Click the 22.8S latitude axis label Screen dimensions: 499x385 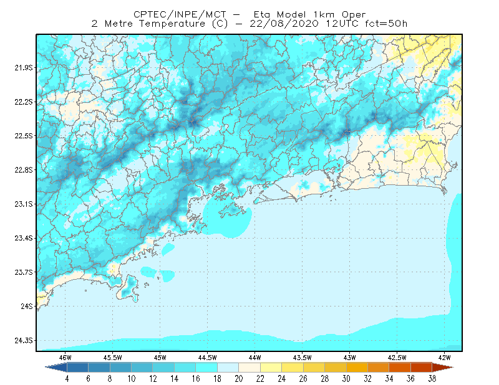point(24,170)
